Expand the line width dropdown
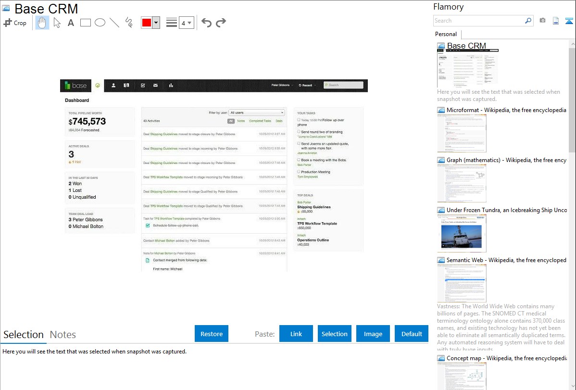This screenshot has height=390, width=576. pyautogui.click(x=189, y=23)
